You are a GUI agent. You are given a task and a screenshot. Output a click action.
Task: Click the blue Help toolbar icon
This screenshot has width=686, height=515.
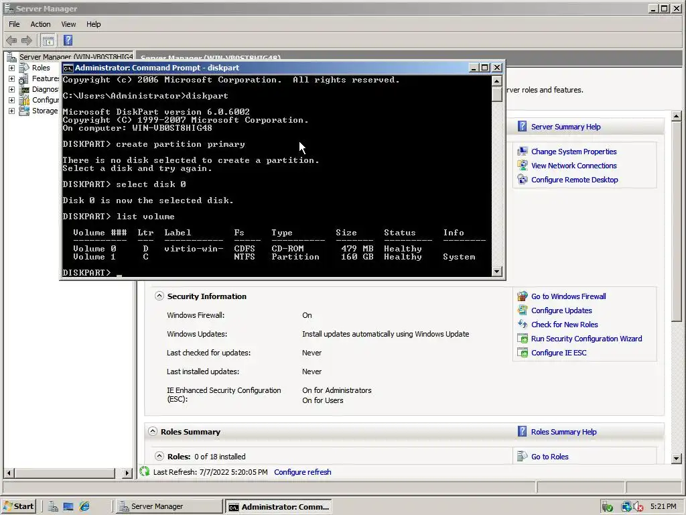tap(68, 41)
